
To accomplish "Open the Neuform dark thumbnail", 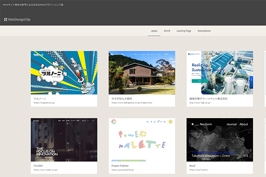I will click(220, 139).
